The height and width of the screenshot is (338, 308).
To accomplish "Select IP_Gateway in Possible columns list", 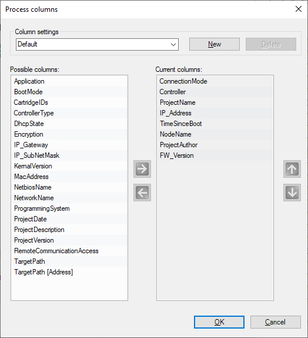I will click(69, 145).
